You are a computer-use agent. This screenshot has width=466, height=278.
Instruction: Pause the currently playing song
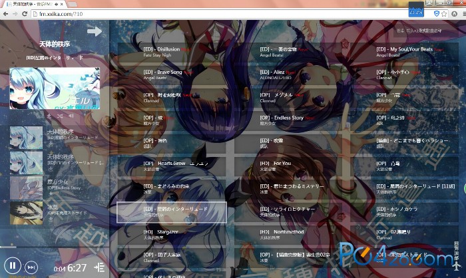tap(13, 265)
